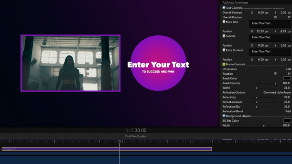Open the Orientation dropdown showing Left
The width and height of the screenshot is (292, 164).
288,69
